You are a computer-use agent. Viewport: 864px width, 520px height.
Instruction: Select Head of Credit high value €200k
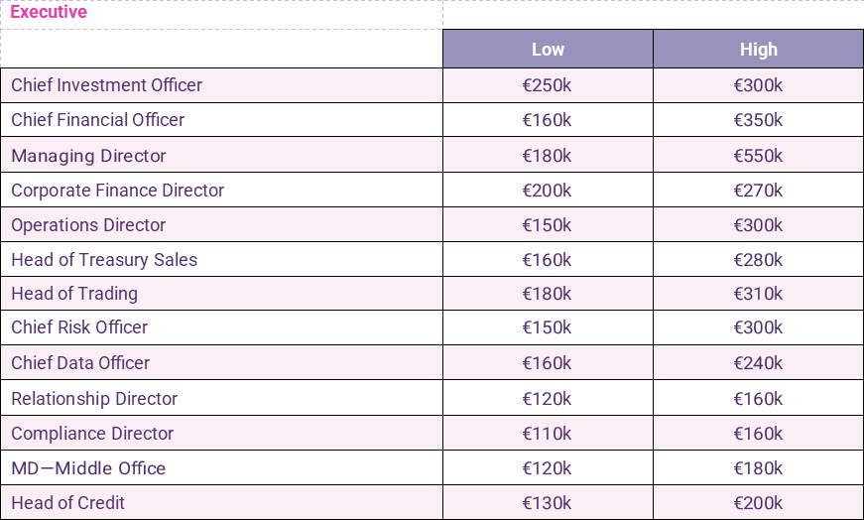[x=758, y=503]
